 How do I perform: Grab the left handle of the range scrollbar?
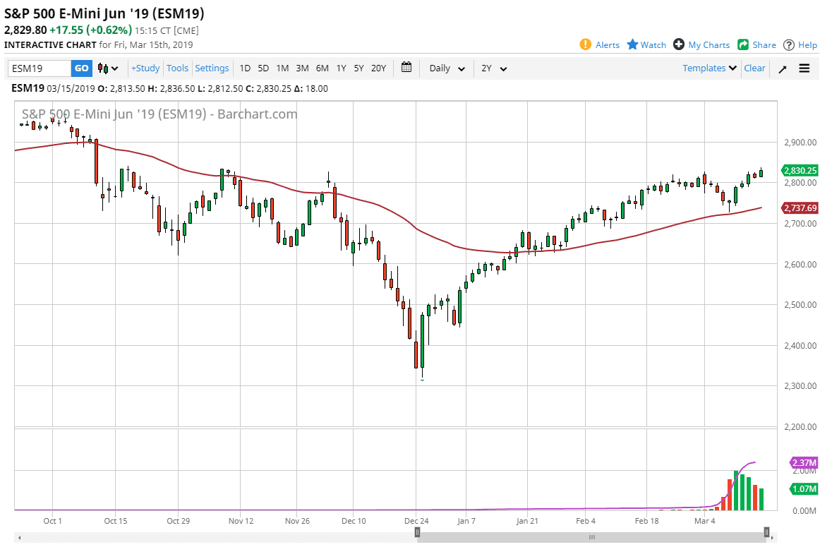point(417,532)
